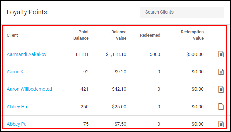
Task: Open points history document icon for Aaron K
Action: tap(221, 72)
